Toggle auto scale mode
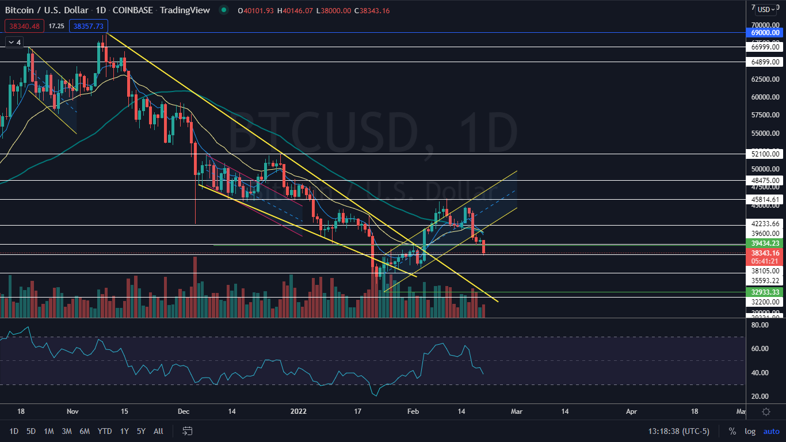Image resolution: width=786 pixels, height=442 pixels. pos(771,431)
